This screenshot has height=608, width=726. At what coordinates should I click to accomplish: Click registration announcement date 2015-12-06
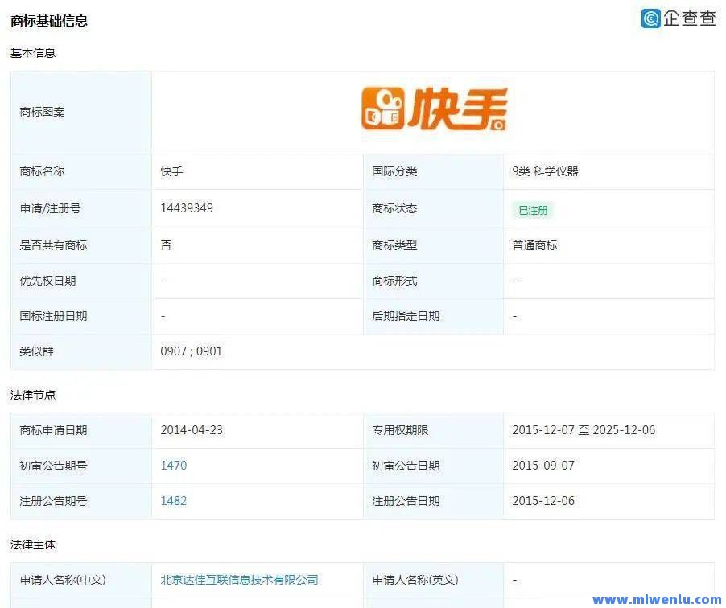point(543,501)
